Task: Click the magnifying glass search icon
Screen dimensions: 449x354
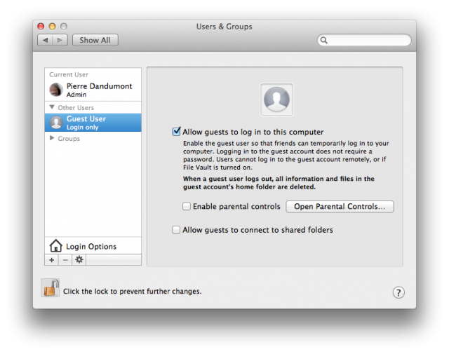Action: [x=323, y=40]
